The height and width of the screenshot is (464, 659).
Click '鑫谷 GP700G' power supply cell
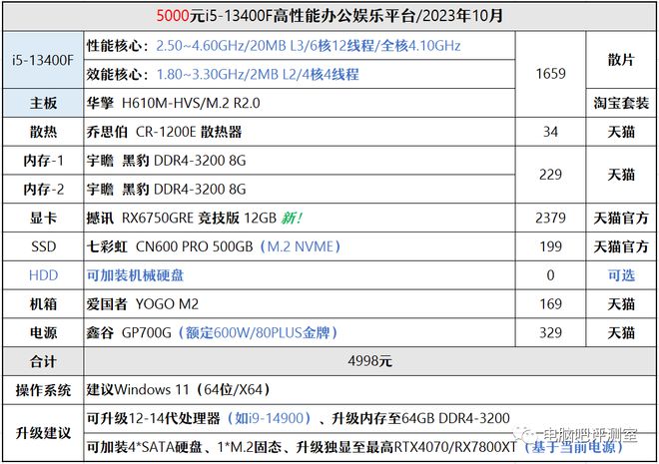(x=300, y=332)
